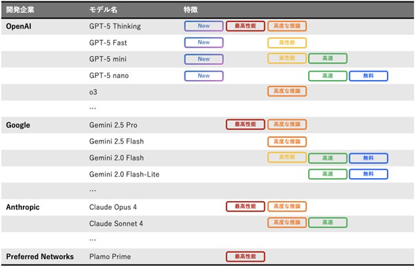Click the 特徴 column header
Viewport: 416px width, 268px height.
click(191, 10)
